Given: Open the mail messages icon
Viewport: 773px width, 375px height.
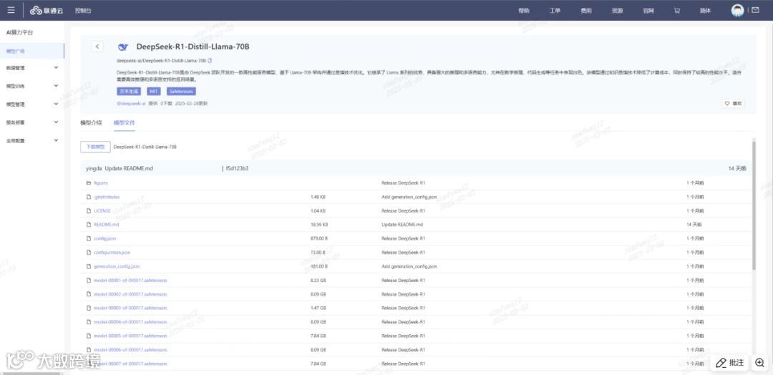Looking at the screenshot, I should pos(755,10).
